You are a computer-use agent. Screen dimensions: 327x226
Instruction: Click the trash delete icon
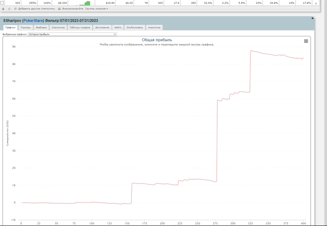pyautogui.click(x=3, y=9)
